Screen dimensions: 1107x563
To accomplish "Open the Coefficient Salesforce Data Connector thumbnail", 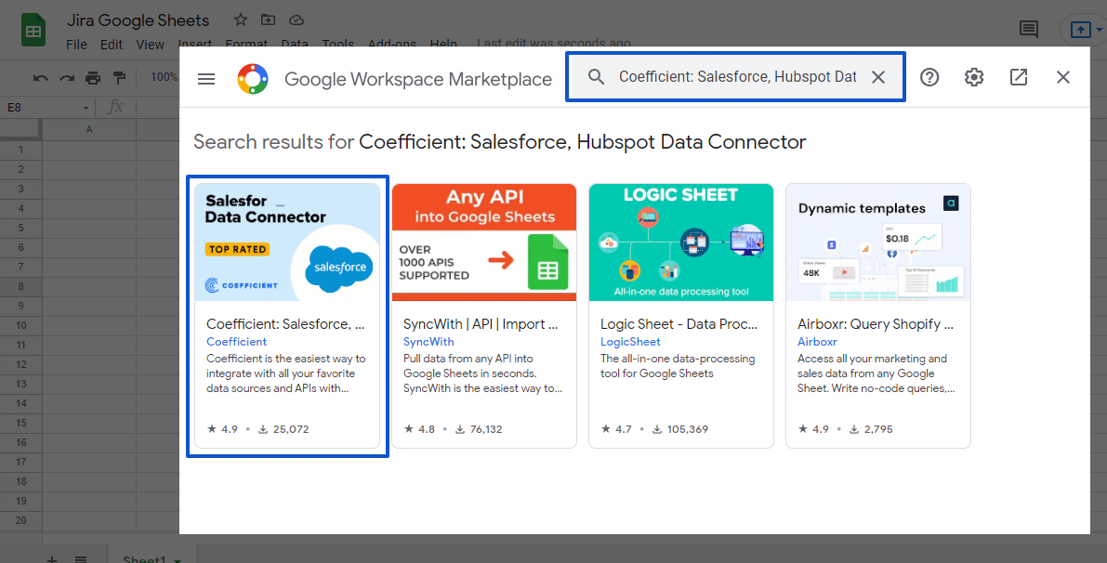I will (x=287, y=242).
